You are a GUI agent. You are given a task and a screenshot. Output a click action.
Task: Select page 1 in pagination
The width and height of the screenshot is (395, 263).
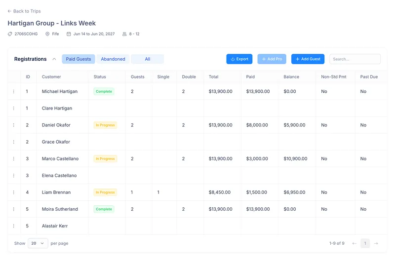[x=365, y=243]
